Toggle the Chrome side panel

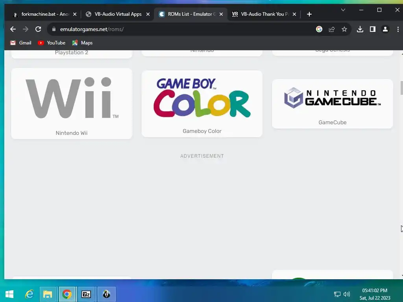(372, 29)
